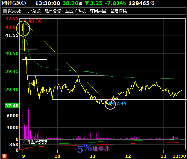Click the 建材營造 sector link
This screenshot has width=187, height=159.
(x=53, y=11)
